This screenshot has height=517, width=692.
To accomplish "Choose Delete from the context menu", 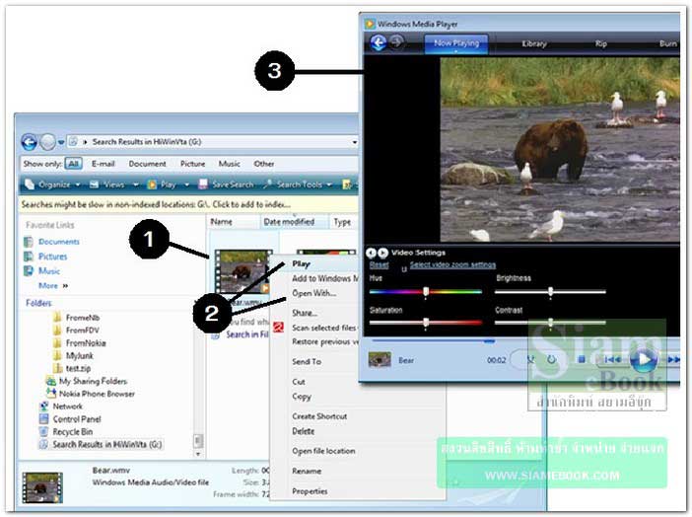I will (304, 431).
